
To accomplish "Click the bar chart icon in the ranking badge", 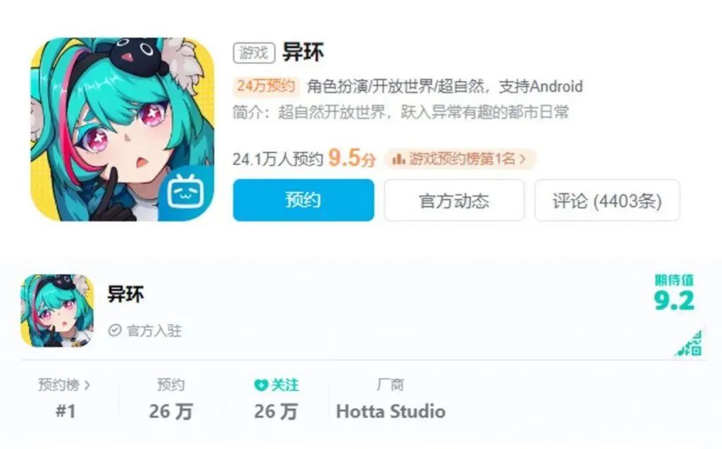I will click(x=398, y=159).
